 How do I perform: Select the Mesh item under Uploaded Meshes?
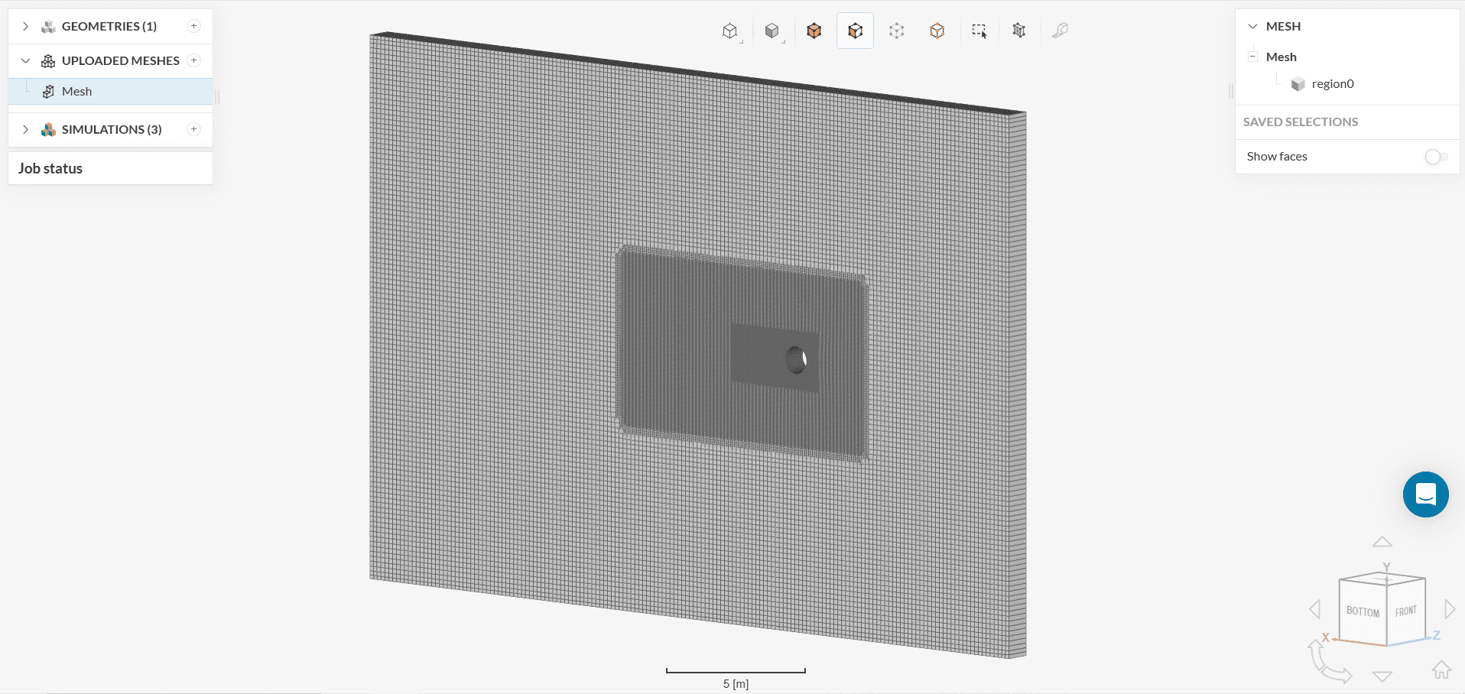pos(76,92)
